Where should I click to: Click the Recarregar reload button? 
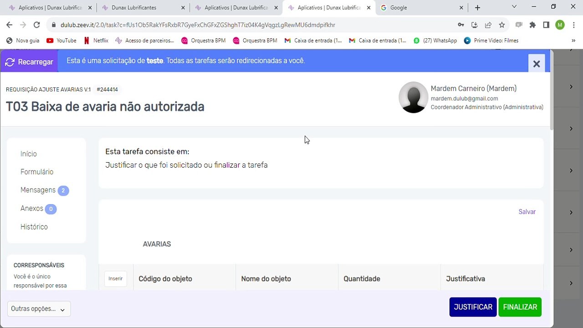pos(29,61)
